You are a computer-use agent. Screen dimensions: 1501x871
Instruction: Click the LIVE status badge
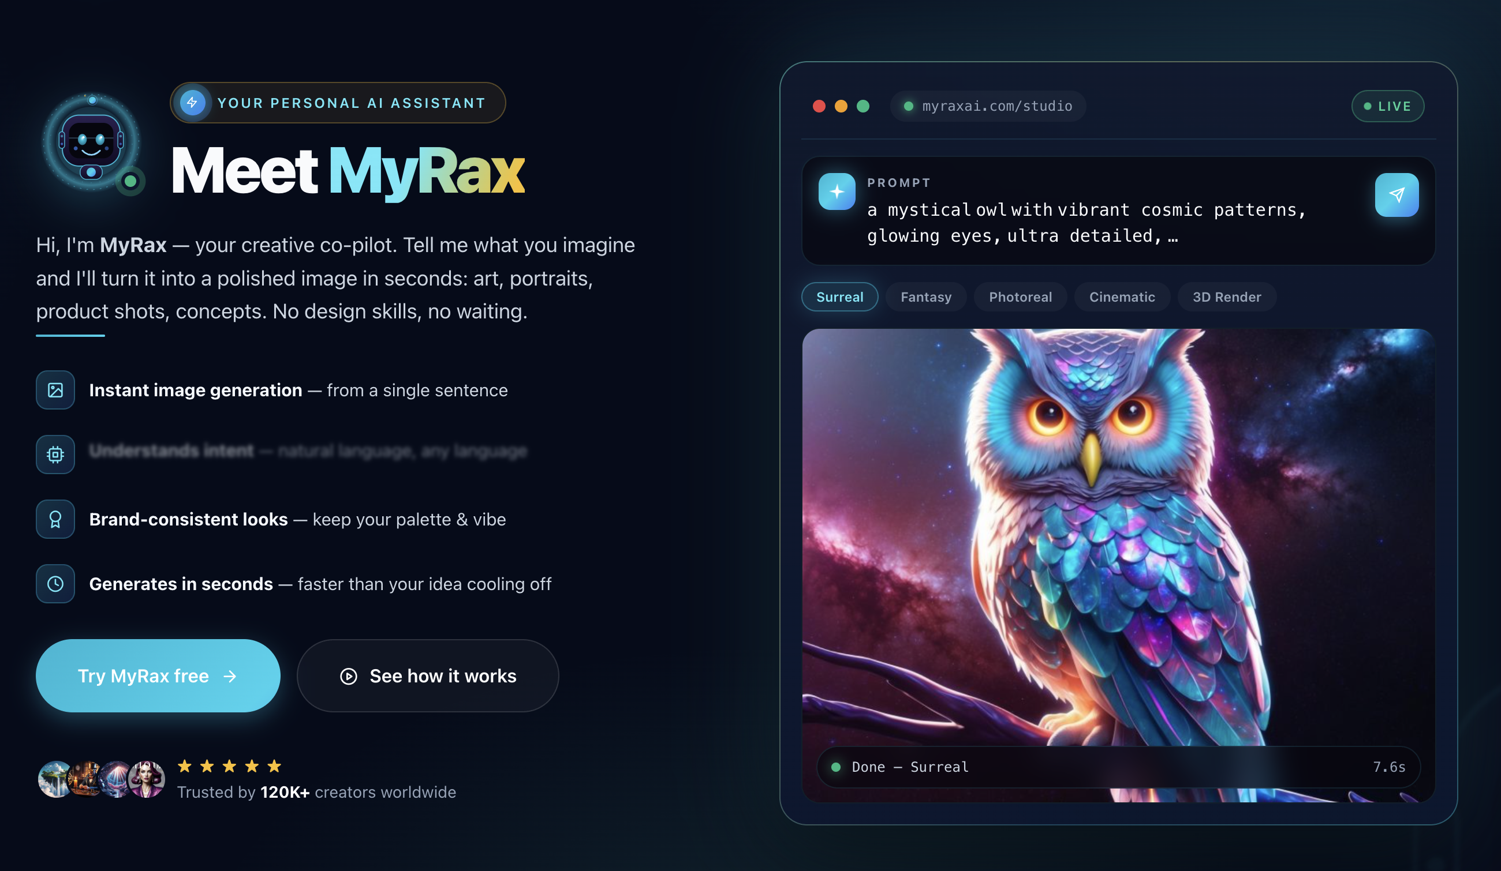1388,106
